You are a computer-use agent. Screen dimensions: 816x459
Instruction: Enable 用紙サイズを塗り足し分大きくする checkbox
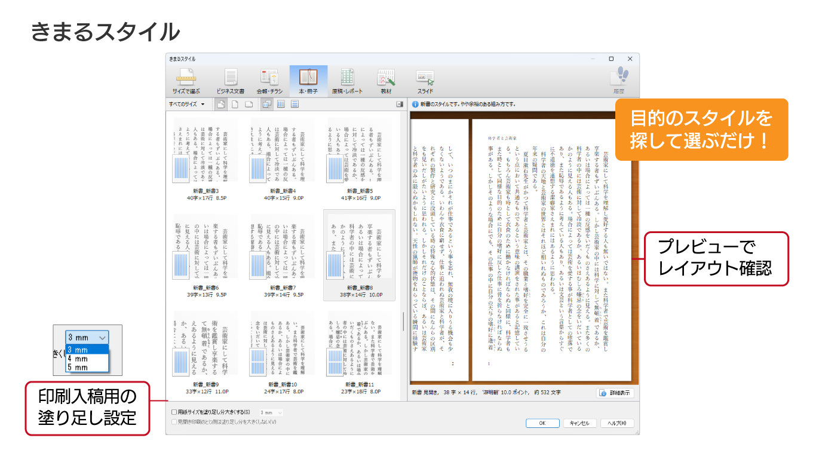point(174,412)
